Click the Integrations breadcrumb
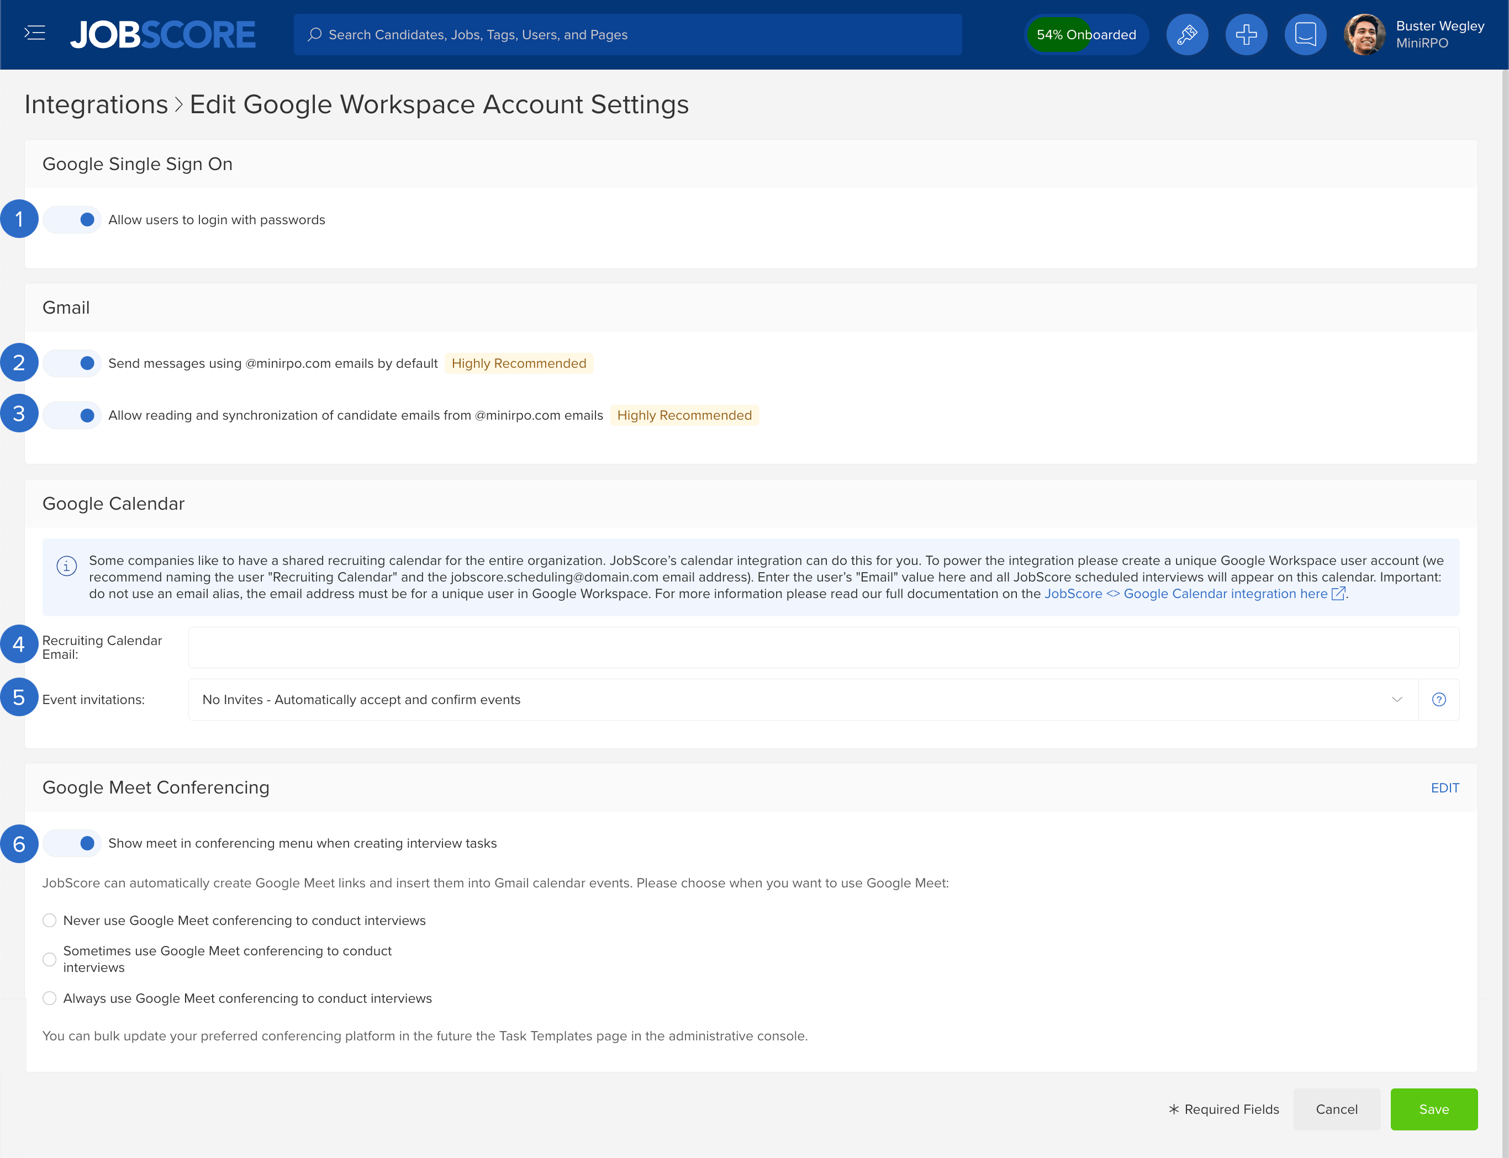The height and width of the screenshot is (1158, 1509). click(x=96, y=104)
